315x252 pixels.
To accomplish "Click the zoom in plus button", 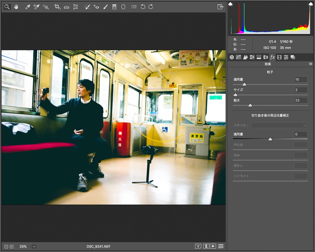I will 11,246.
